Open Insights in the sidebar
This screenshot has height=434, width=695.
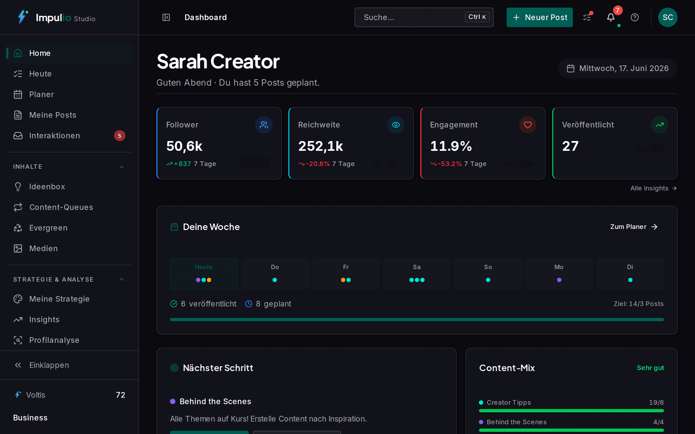coord(69,320)
